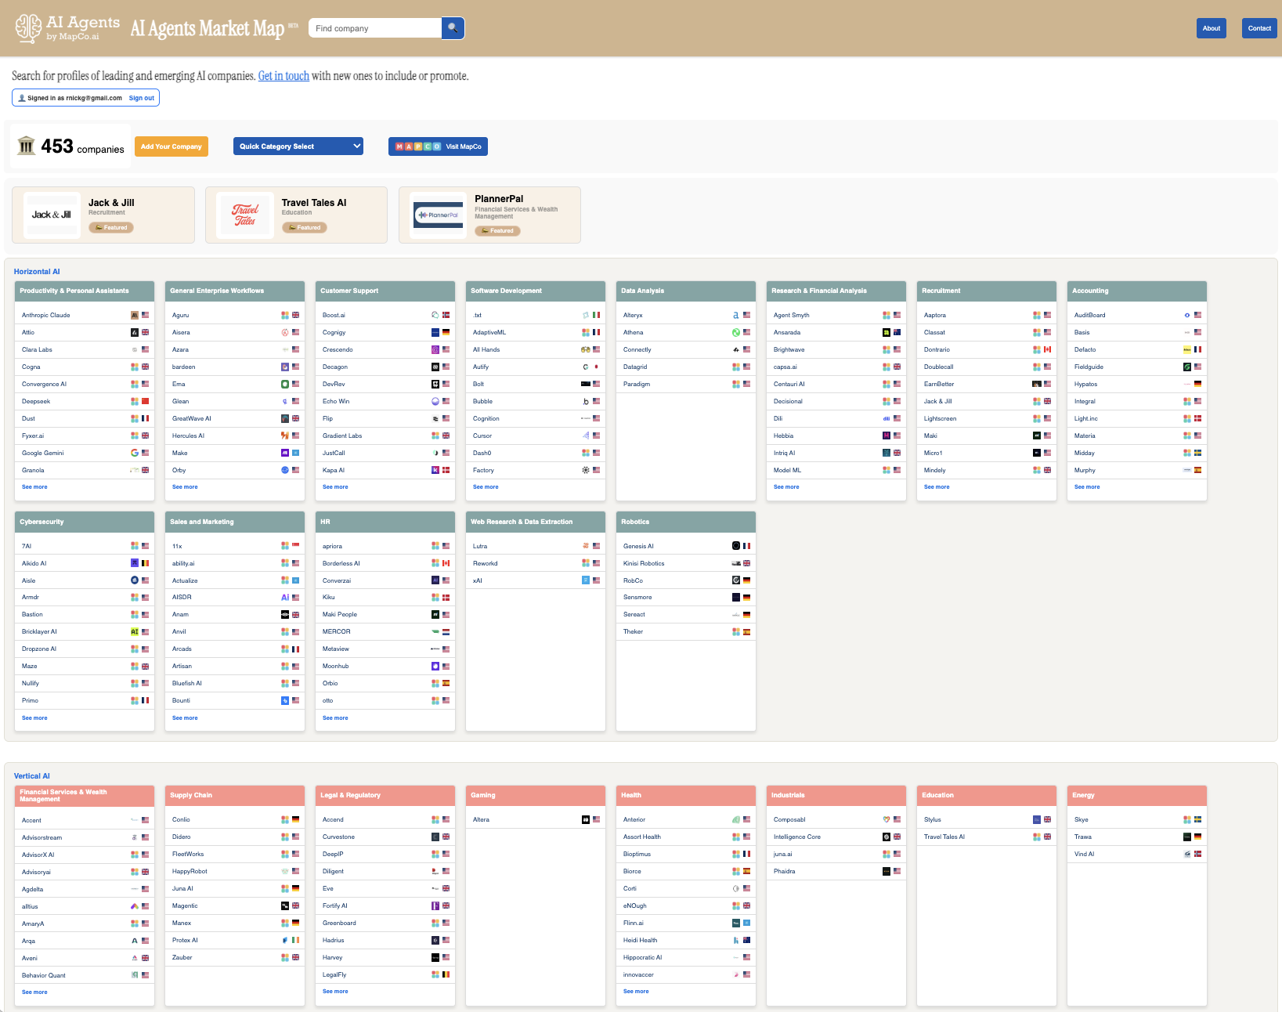Click the bank building icon beside 453 companies
Viewport: 1282px width, 1012px height.
pos(27,146)
